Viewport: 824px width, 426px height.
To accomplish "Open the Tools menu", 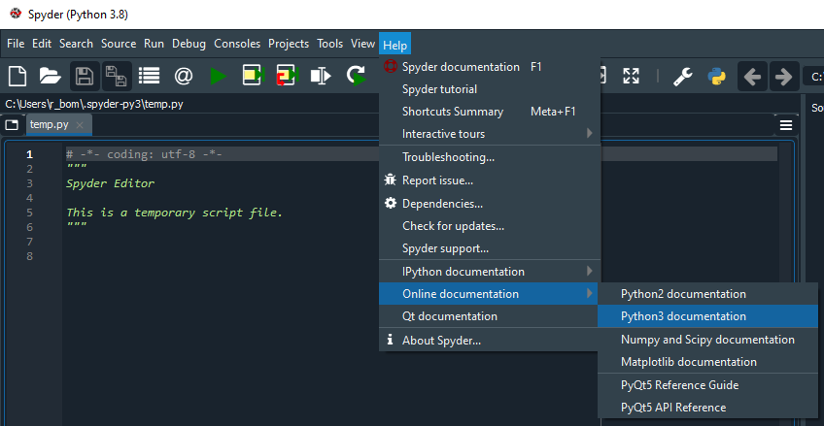I will [330, 44].
